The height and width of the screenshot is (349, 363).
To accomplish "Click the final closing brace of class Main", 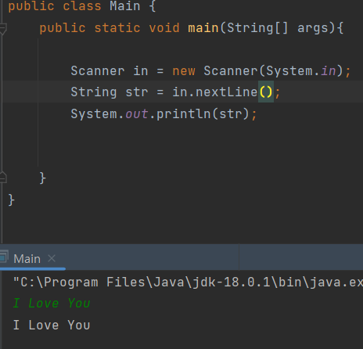I will pyautogui.click(x=11, y=200).
